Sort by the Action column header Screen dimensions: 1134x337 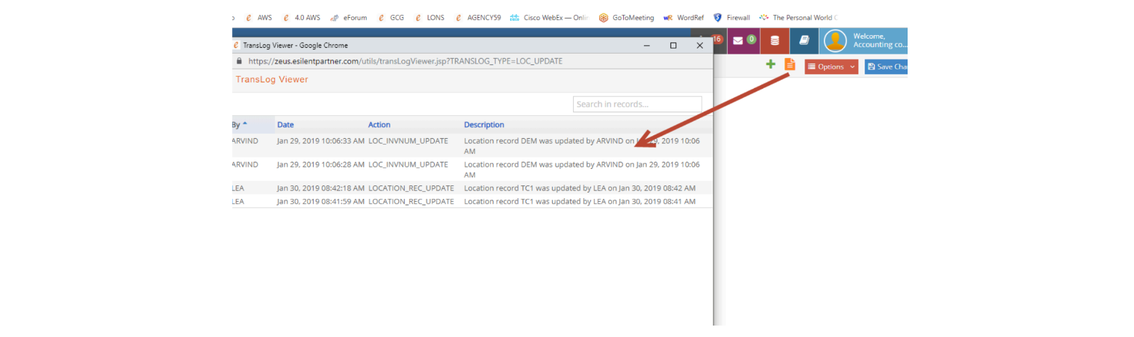(379, 124)
